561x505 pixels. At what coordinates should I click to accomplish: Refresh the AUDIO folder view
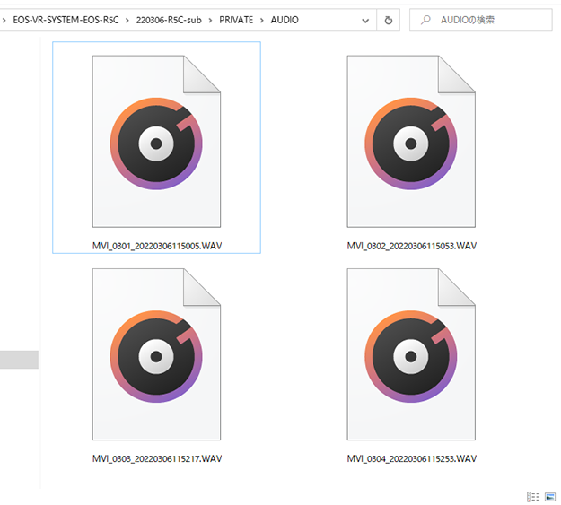tap(388, 20)
